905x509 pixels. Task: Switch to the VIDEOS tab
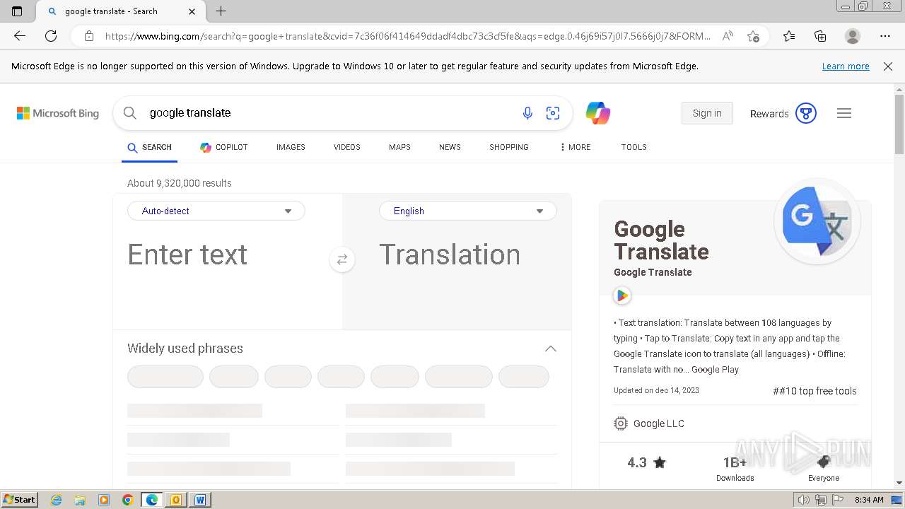tap(347, 147)
